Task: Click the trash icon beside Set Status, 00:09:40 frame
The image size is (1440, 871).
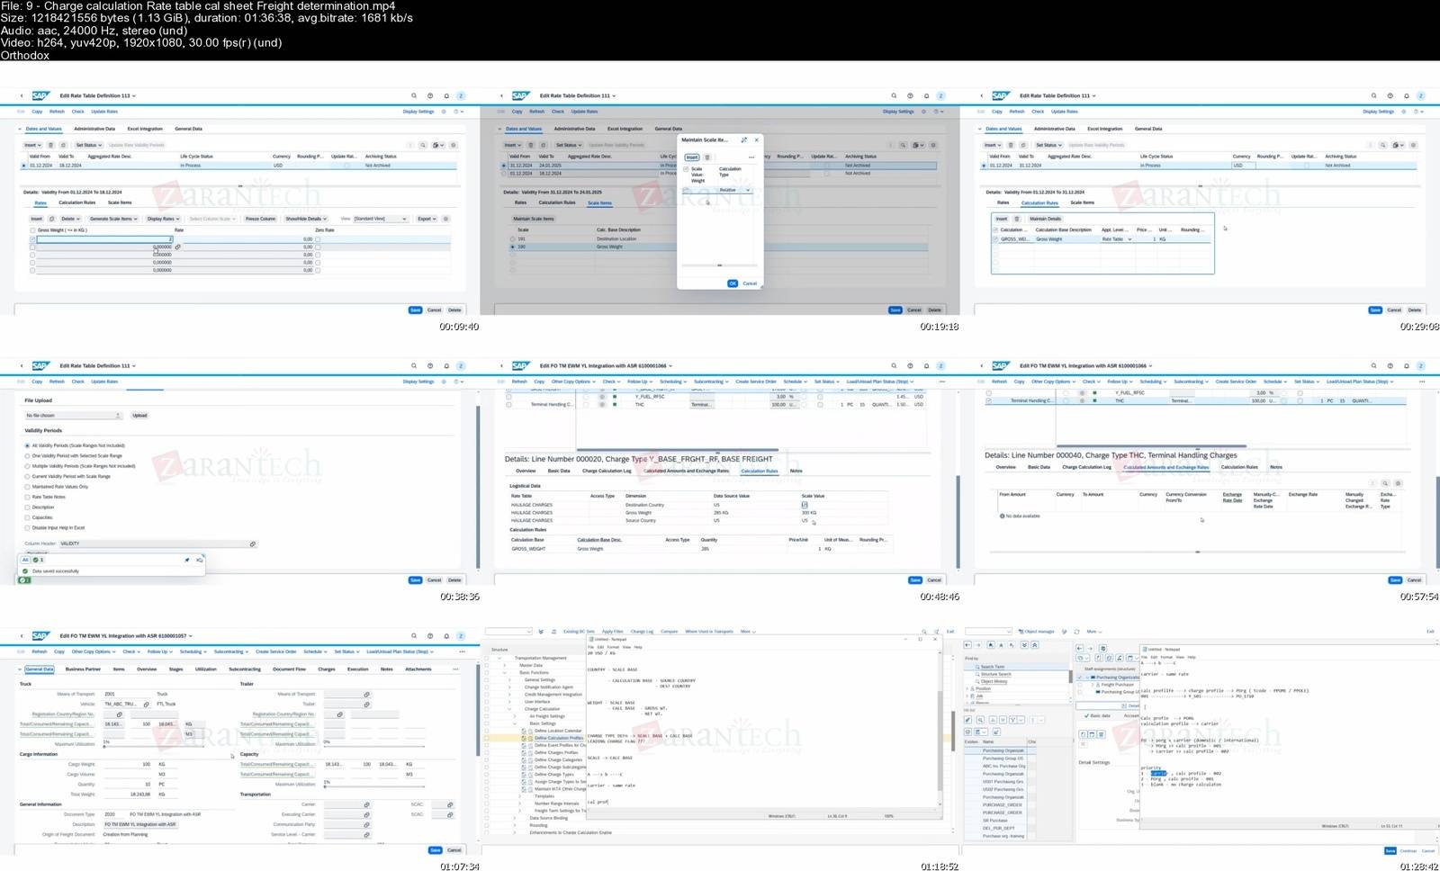Action: pos(51,145)
